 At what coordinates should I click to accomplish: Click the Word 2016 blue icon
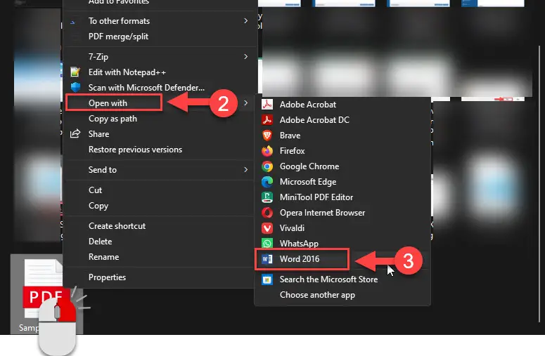[x=267, y=259]
